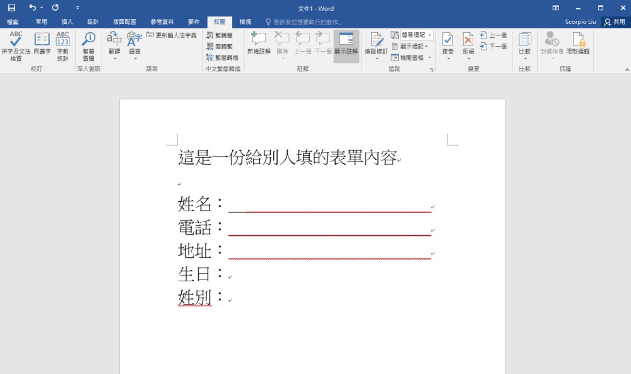Viewport: 631px width, 374px height.
Task: Toggle the 檢閱窗格 reviewing pane
Action: click(x=411, y=57)
